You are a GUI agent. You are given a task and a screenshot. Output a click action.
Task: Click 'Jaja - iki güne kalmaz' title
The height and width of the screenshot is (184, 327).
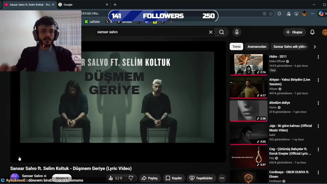290,128
